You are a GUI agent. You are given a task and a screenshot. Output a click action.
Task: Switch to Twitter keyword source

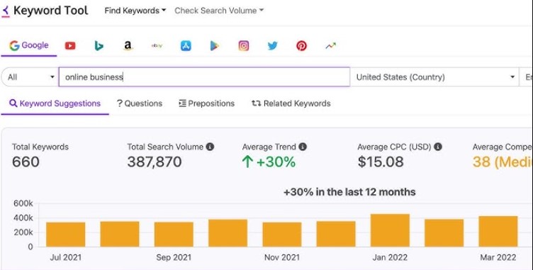273,45
